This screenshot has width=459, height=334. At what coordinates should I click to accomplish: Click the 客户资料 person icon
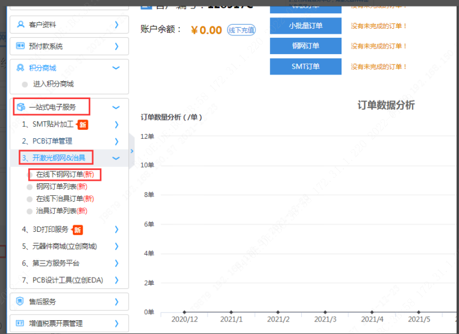tap(22, 25)
